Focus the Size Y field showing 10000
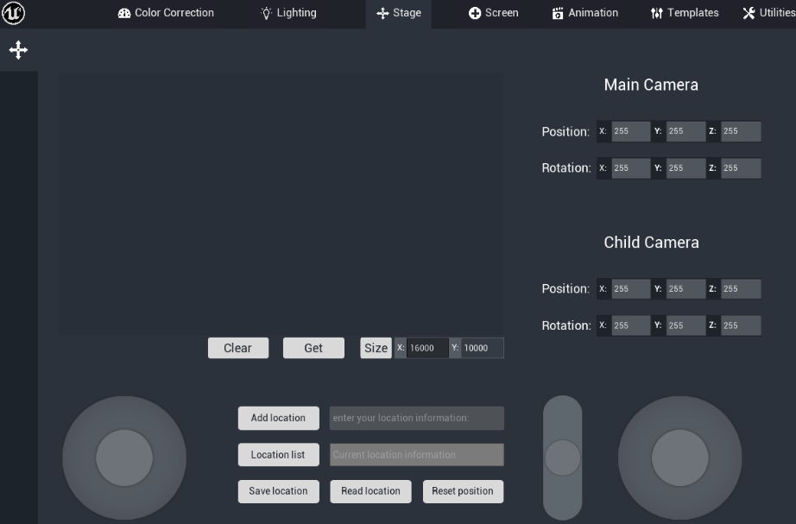Image resolution: width=796 pixels, height=524 pixels. coord(483,348)
